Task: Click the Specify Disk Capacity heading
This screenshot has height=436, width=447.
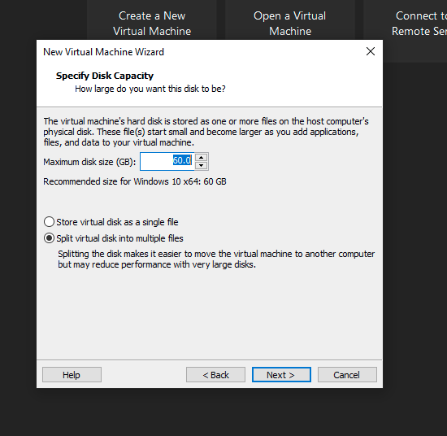Action: [x=105, y=76]
